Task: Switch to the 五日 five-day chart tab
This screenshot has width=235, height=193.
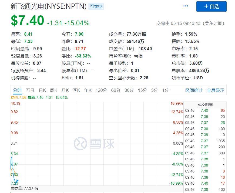Action: tap(30, 90)
